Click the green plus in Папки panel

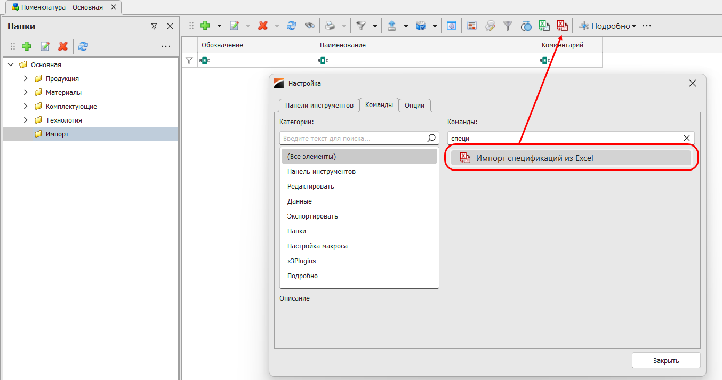[27, 46]
